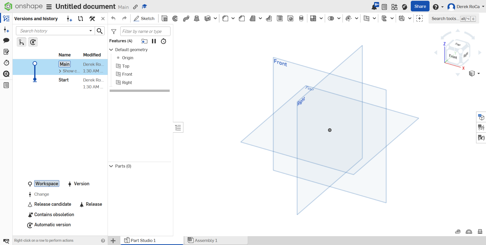
Task: Insert new tab with plus button
Action: click(x=113, y=241)
